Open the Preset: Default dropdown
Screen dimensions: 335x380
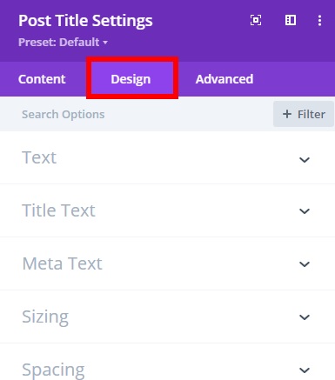click(63, 43)
